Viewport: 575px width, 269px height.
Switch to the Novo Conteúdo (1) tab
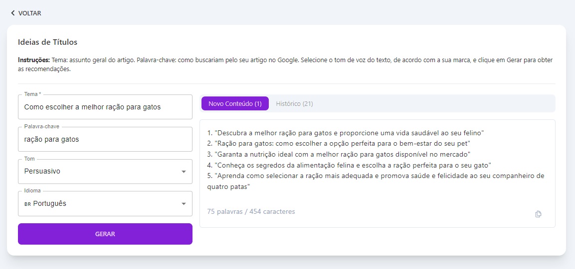[x=235, y=103]
